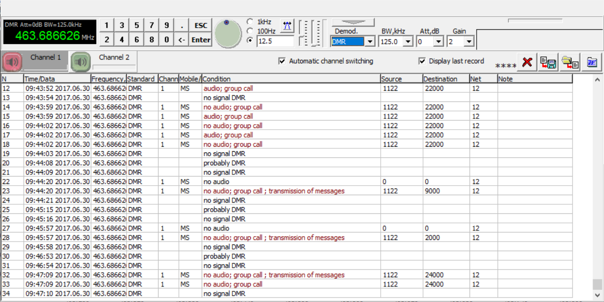Click the Source column header
This screenshot has width=604, height=302.
[401, 79]
